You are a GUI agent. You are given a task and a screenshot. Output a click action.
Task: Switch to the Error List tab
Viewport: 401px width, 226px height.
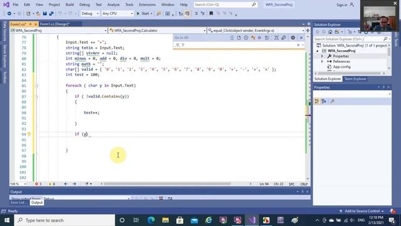[19, 202]
